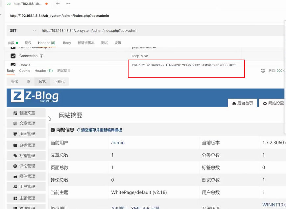Image resolution: width=286 pixels, height=209 pixels.
Task: Open the GET method dropdown
Action: (x=23, y=31)
